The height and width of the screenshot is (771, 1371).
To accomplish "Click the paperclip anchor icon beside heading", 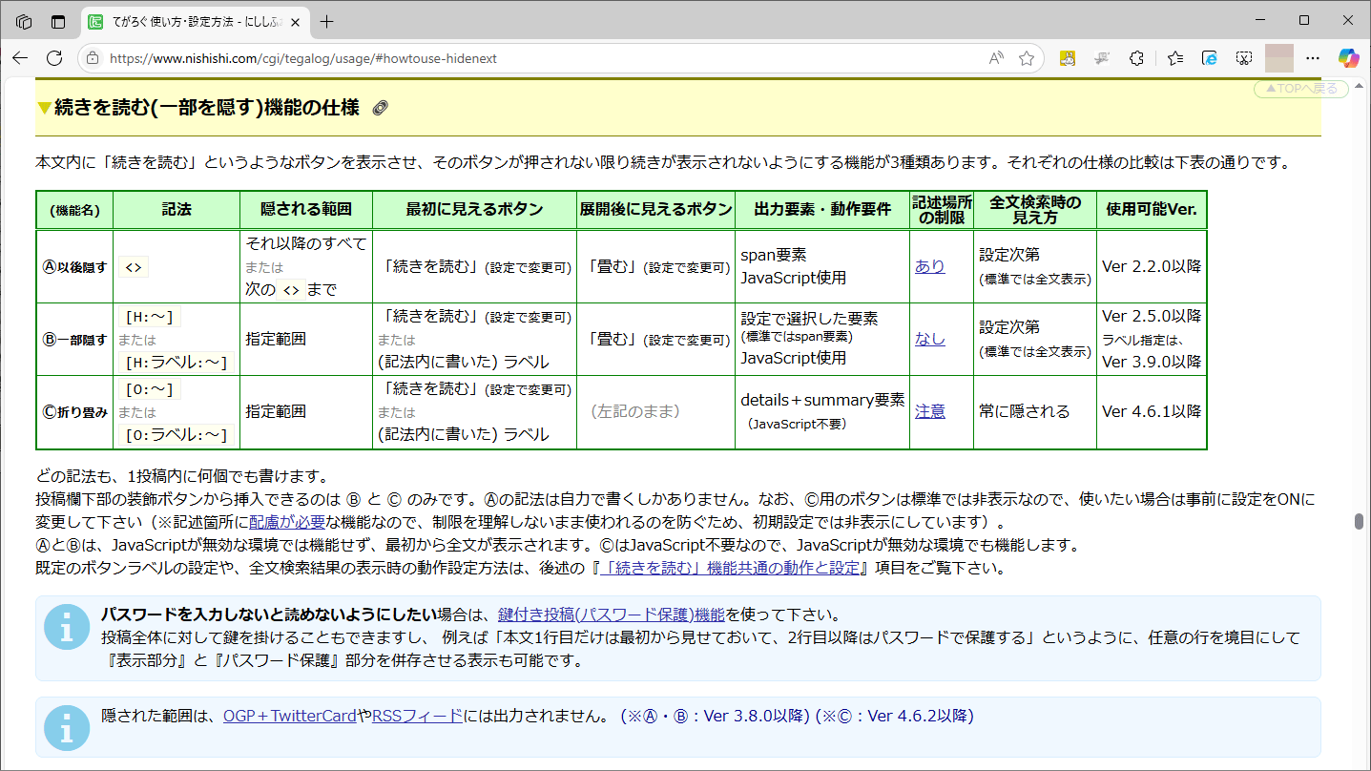I will 380,109.
